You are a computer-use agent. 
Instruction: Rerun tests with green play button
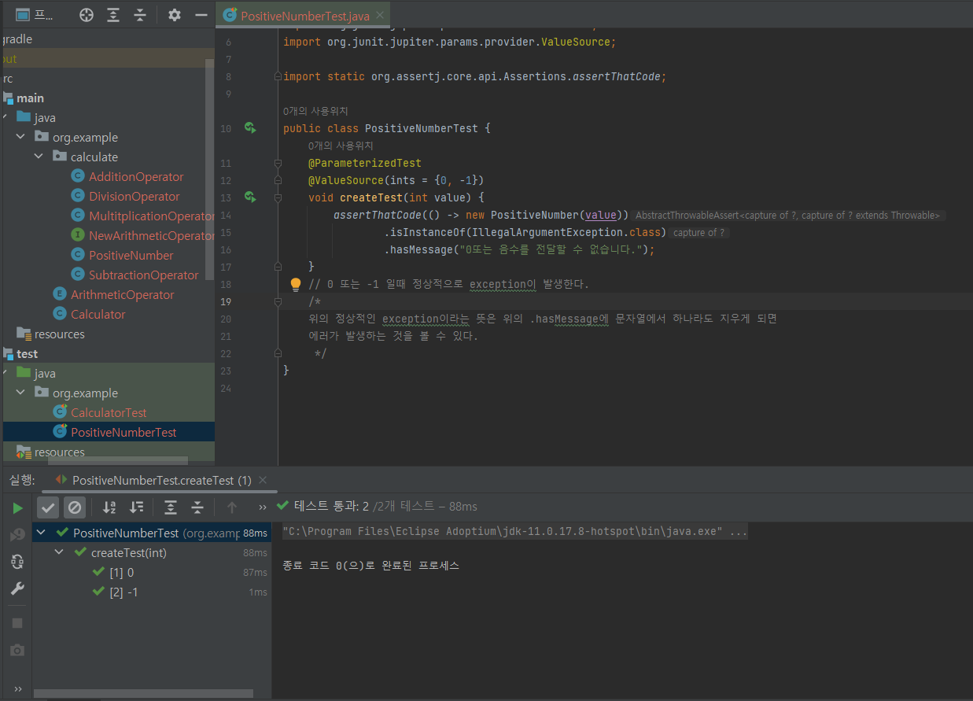pyautogui.click(x=17, y=508)
